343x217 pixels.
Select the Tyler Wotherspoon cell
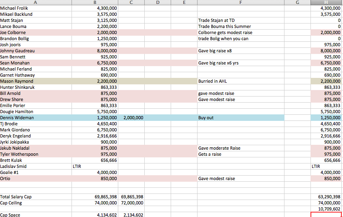pos(36,155)
